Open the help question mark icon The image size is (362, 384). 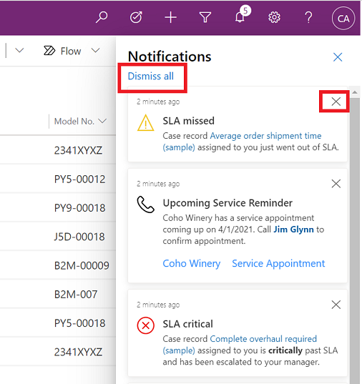click(x=308, y=18)
